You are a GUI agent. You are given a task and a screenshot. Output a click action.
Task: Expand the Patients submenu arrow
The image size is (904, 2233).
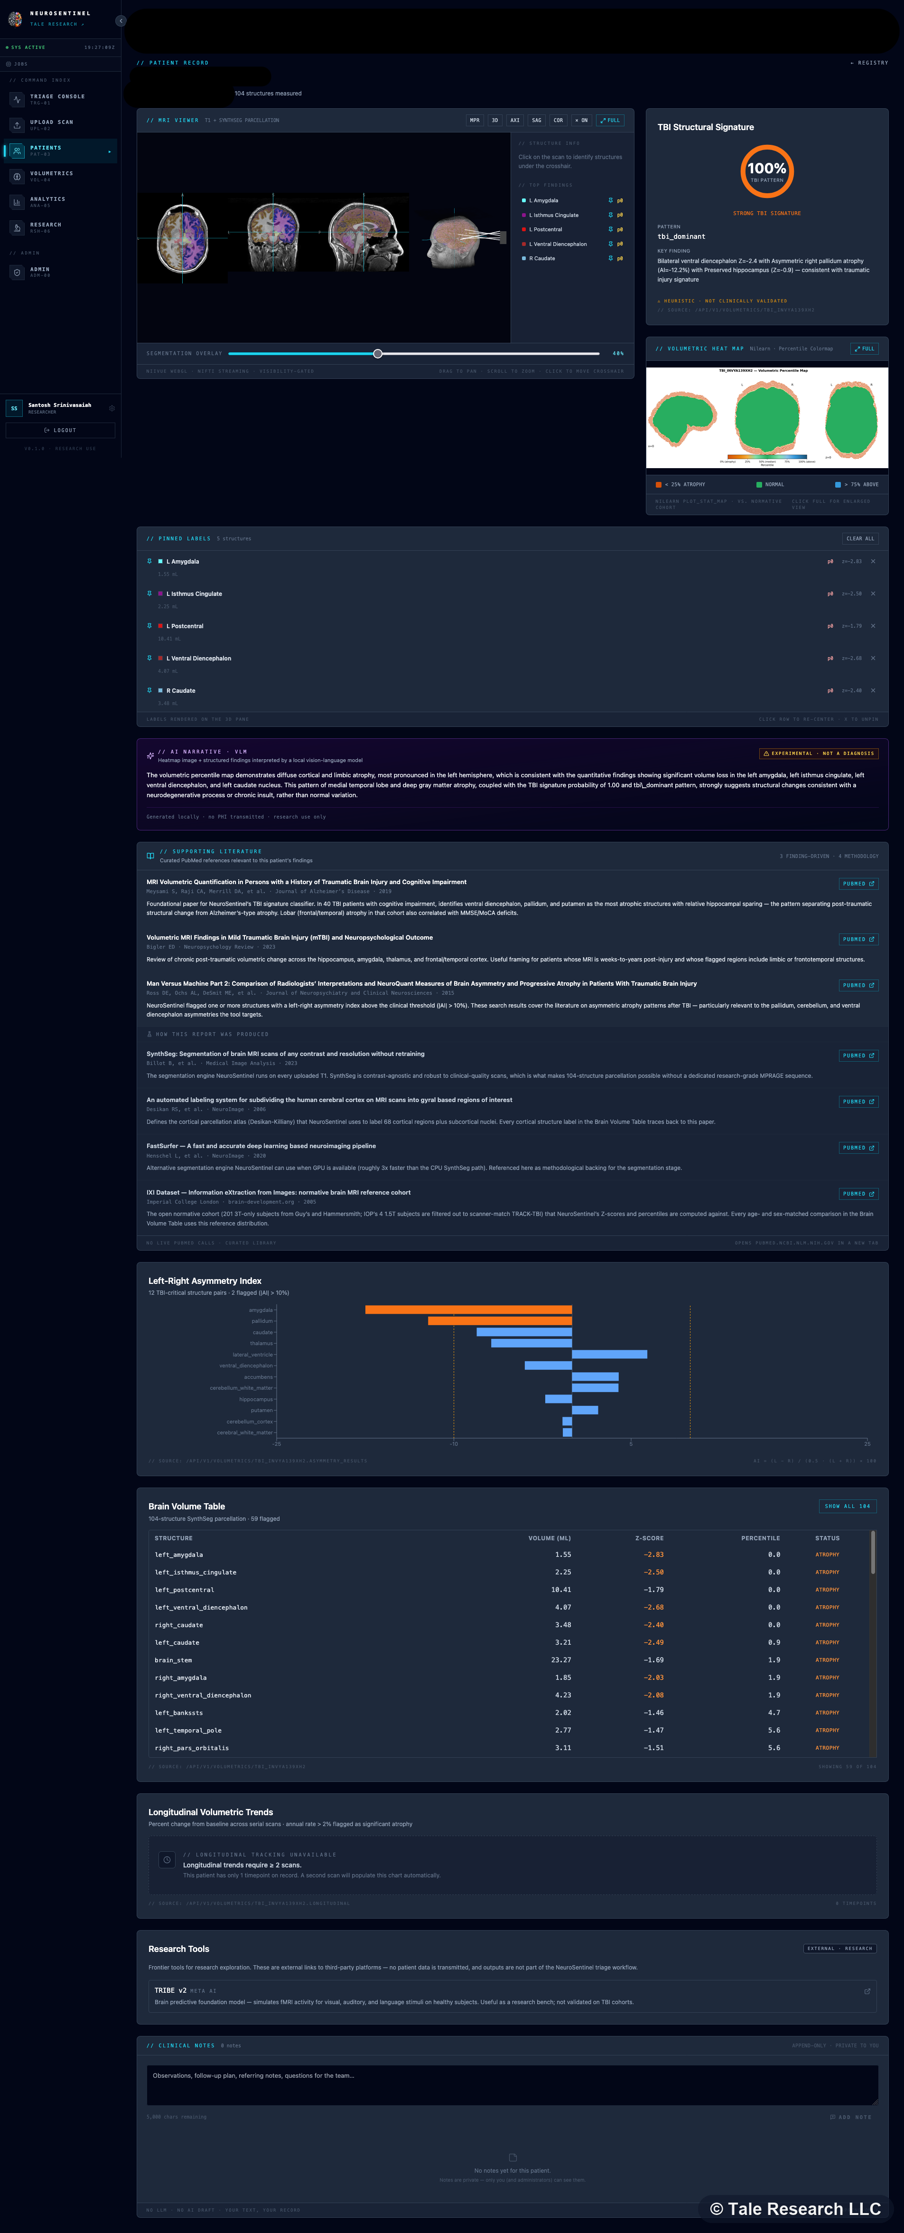110,151
